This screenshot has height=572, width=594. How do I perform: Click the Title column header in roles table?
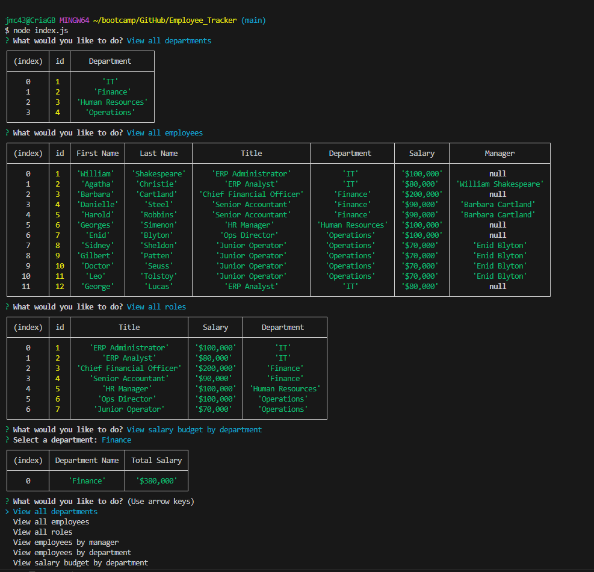tap(129, 327)
